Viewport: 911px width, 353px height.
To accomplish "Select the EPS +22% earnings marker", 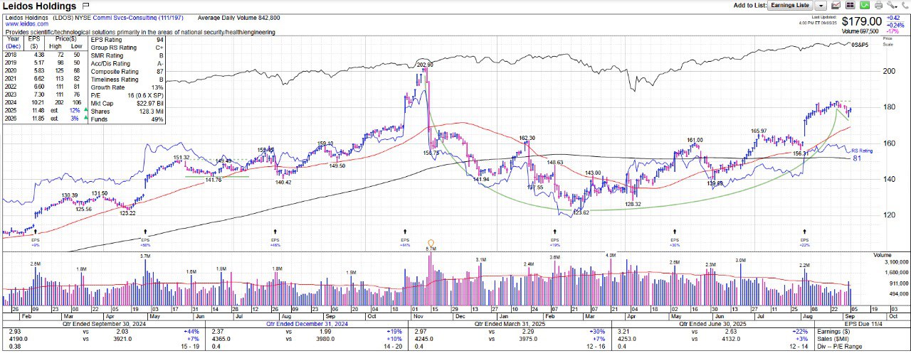I will point(804,240).
